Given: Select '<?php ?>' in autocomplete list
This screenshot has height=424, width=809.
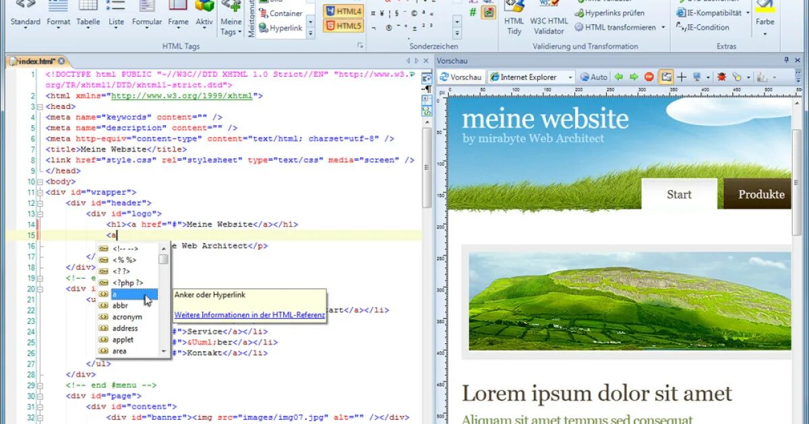Looking at the screenshot, I should tap(127, 283).
